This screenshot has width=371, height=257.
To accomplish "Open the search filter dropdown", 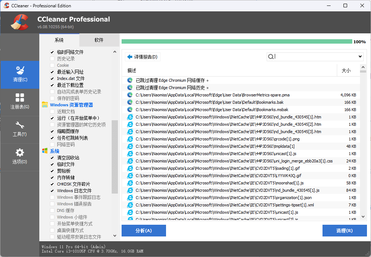I will coord(360,56).
